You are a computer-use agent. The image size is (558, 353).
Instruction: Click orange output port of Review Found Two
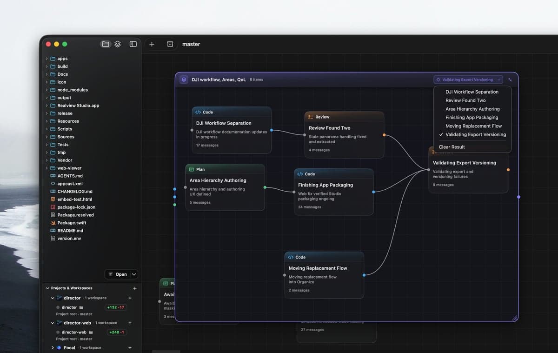pyautogui.click(x=384, y=135)
